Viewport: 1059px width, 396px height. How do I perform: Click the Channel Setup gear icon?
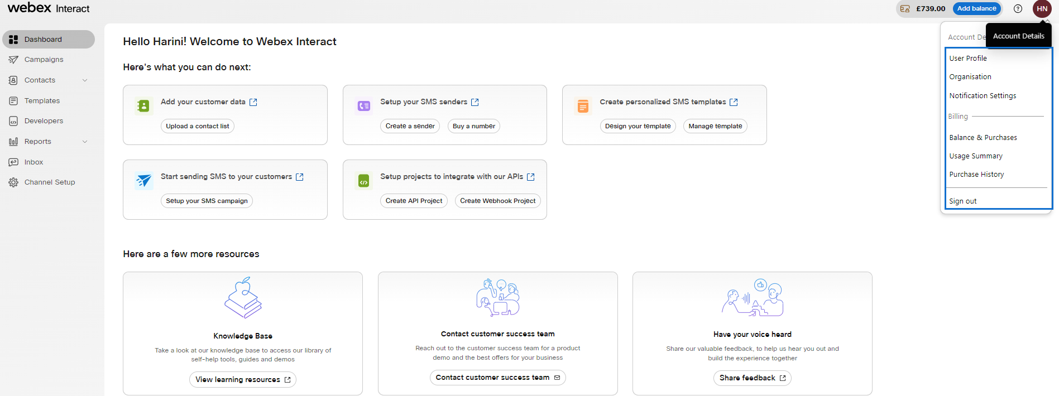pos(13,182)
